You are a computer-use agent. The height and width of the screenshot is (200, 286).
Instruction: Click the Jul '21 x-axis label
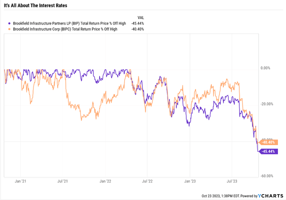tap(63, 181)
